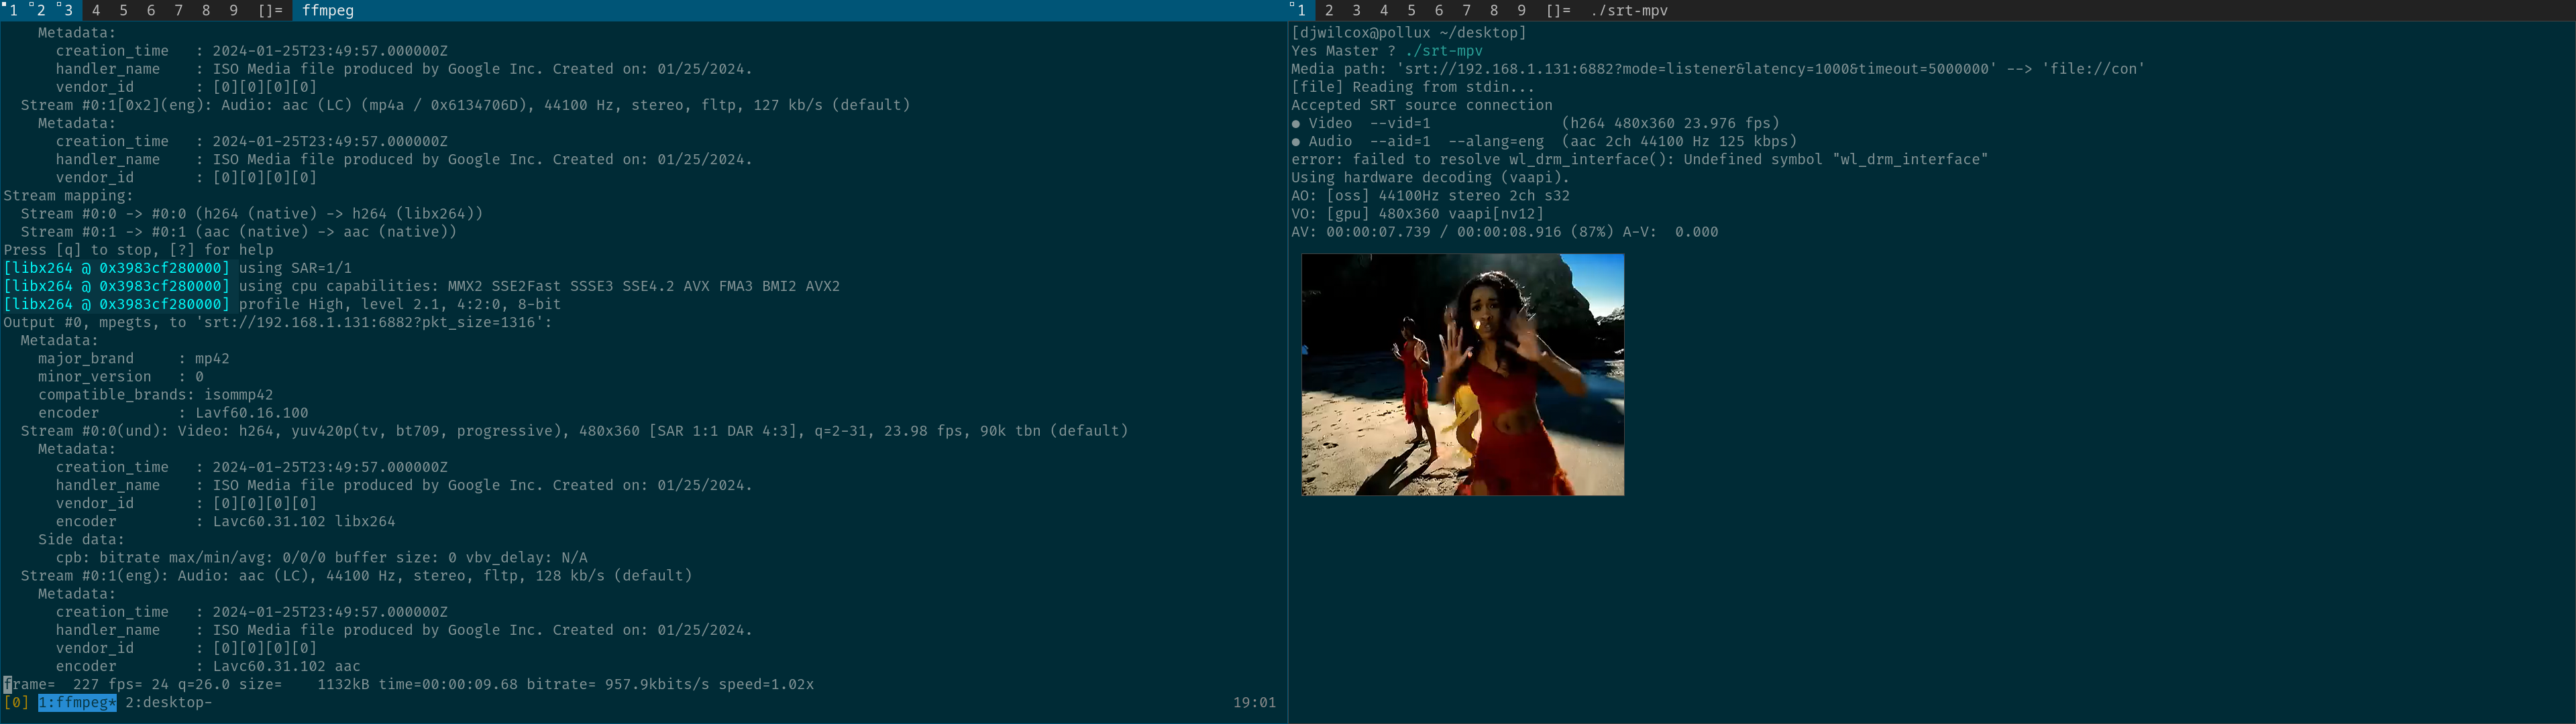Click the bullet beside Audio --aid=1 track

(1296, 142)
